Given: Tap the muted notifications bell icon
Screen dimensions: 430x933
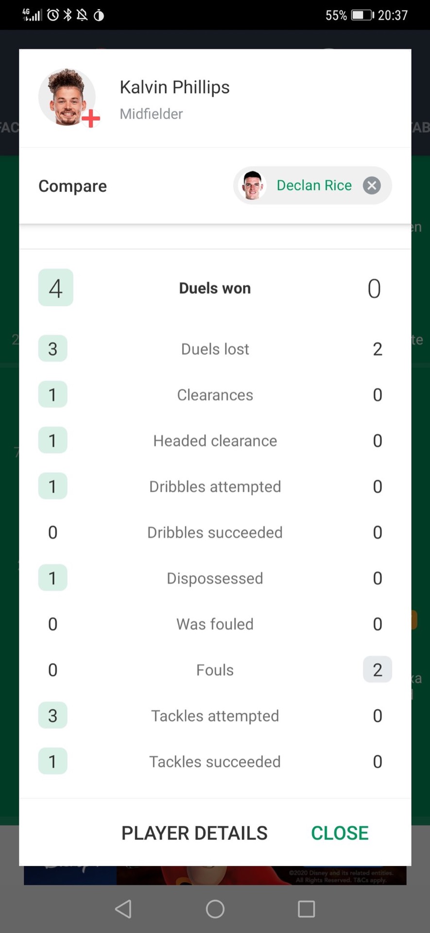Looking at the screenshot, I should pyautogui.click(x=82, y=15).
